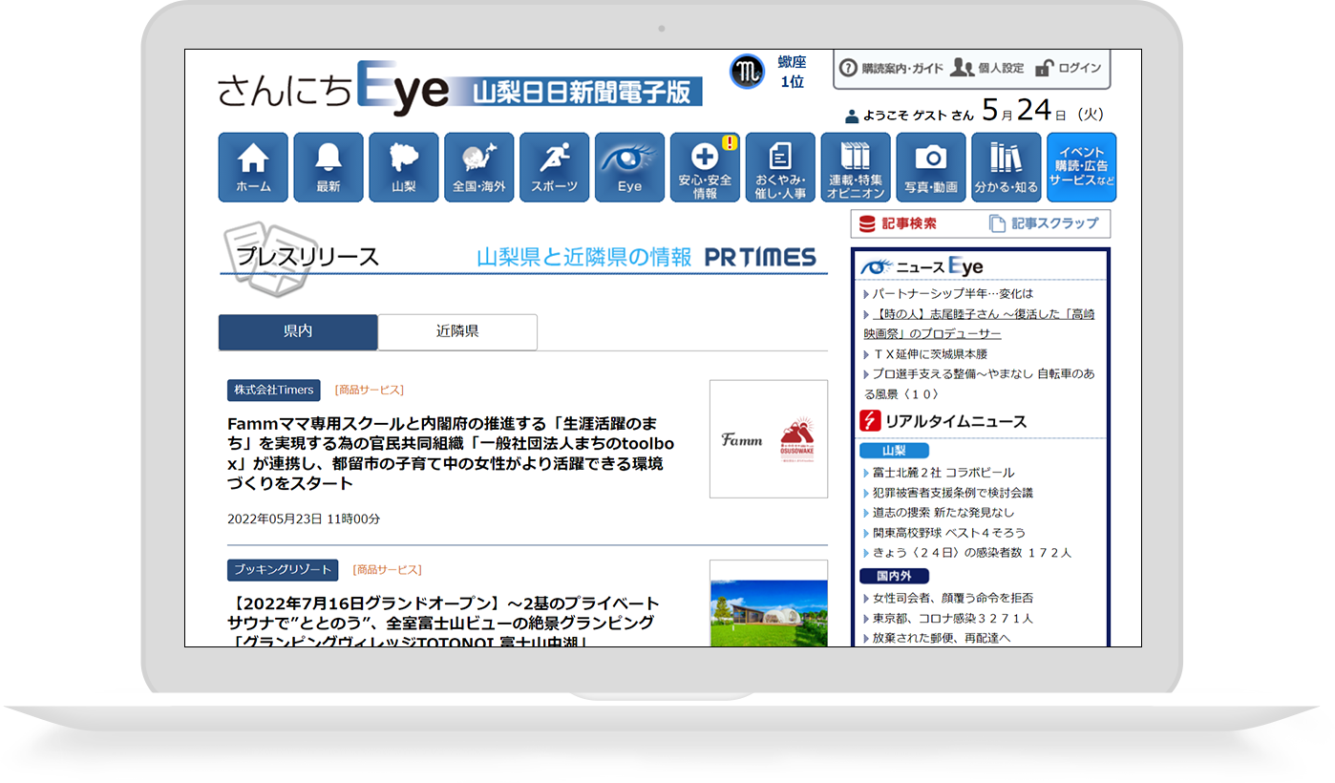This screenshot has height=783, width=1335.
Task: Open 女性司会者、顔覆う命令を拒否 link
Action: coord(952,598)
